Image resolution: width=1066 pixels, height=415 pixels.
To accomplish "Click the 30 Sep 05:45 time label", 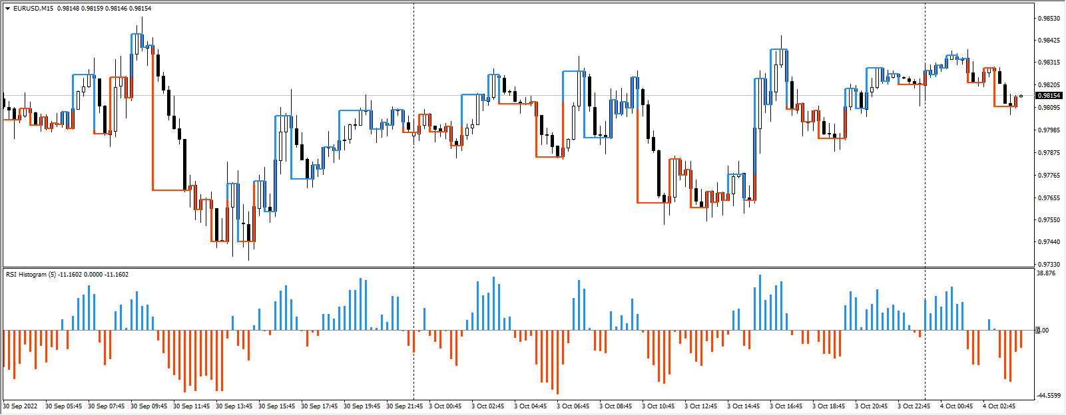I will coord(64,406).
